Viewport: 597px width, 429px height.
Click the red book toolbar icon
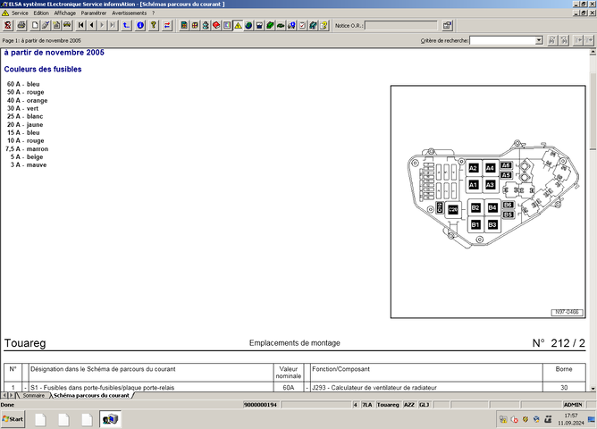pos(216,26)
